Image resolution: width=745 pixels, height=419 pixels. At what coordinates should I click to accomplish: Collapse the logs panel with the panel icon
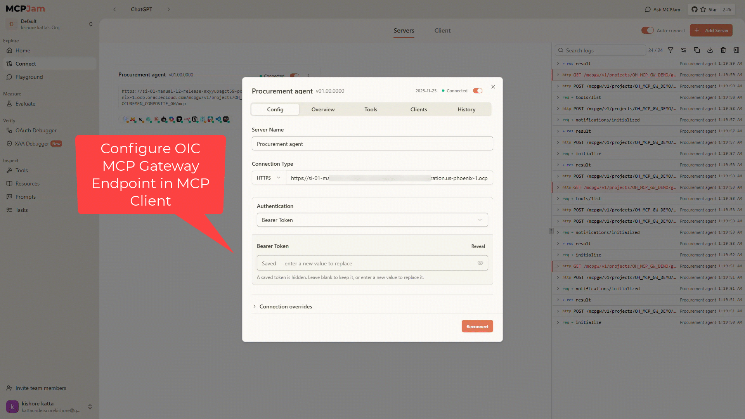[736, 50]
